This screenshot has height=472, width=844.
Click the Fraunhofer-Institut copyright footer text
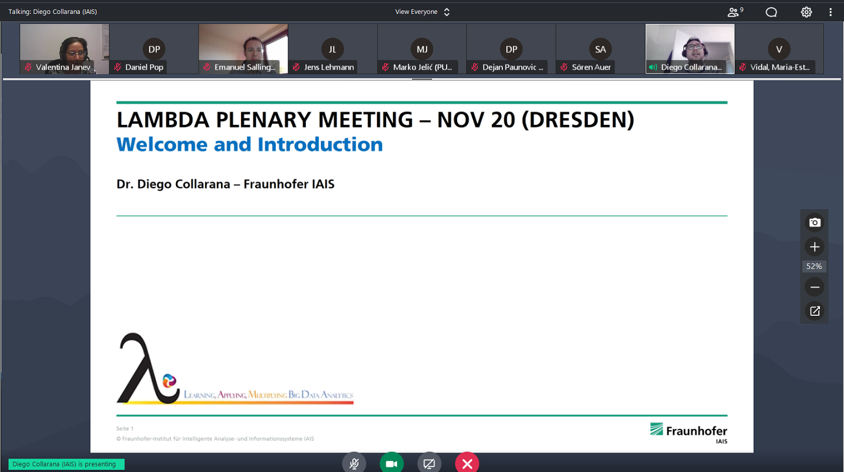(215, 439)
